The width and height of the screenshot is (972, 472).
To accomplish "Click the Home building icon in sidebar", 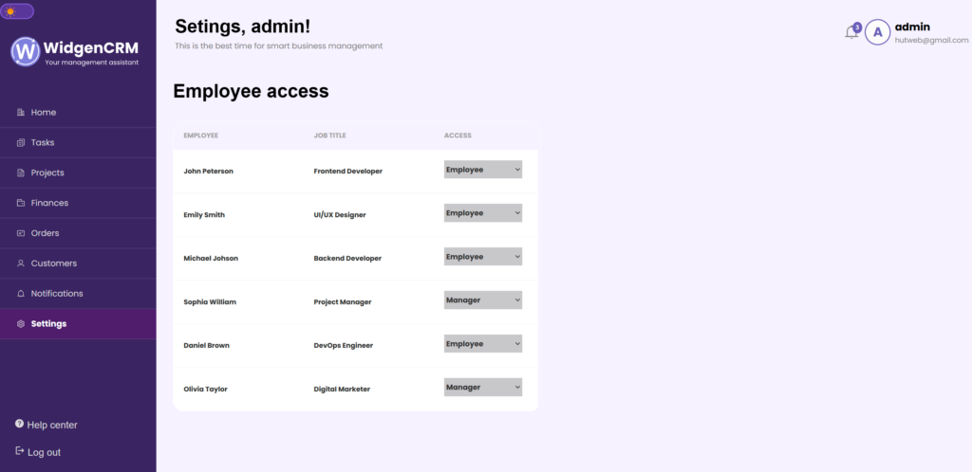I will coord(21,113).
